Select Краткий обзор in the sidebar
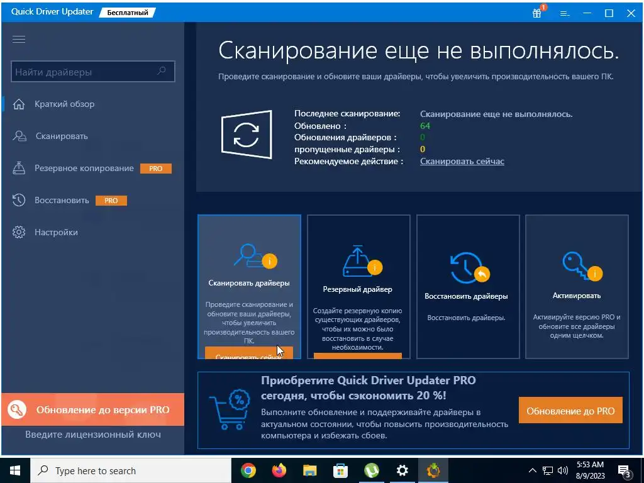The image size is (644, 483). coord(65,104)
